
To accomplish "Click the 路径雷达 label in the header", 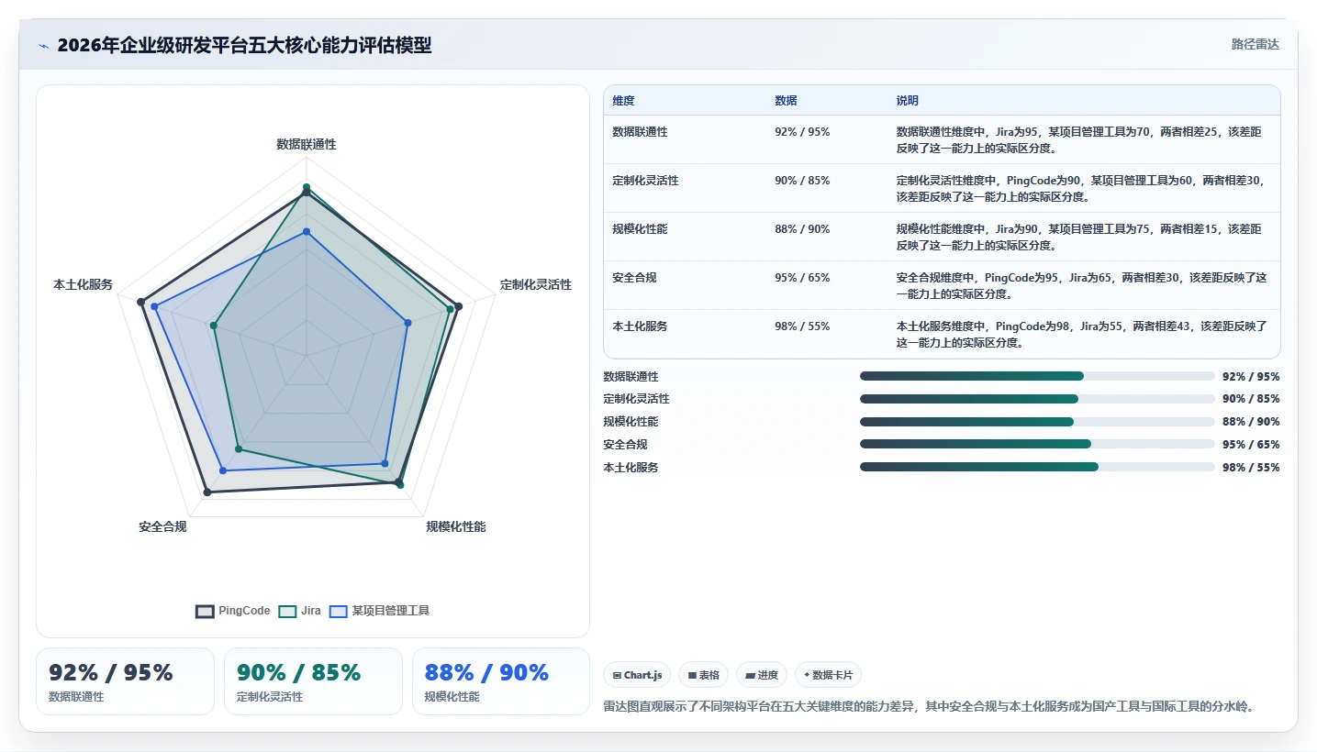I will (x=1255, y=44).
